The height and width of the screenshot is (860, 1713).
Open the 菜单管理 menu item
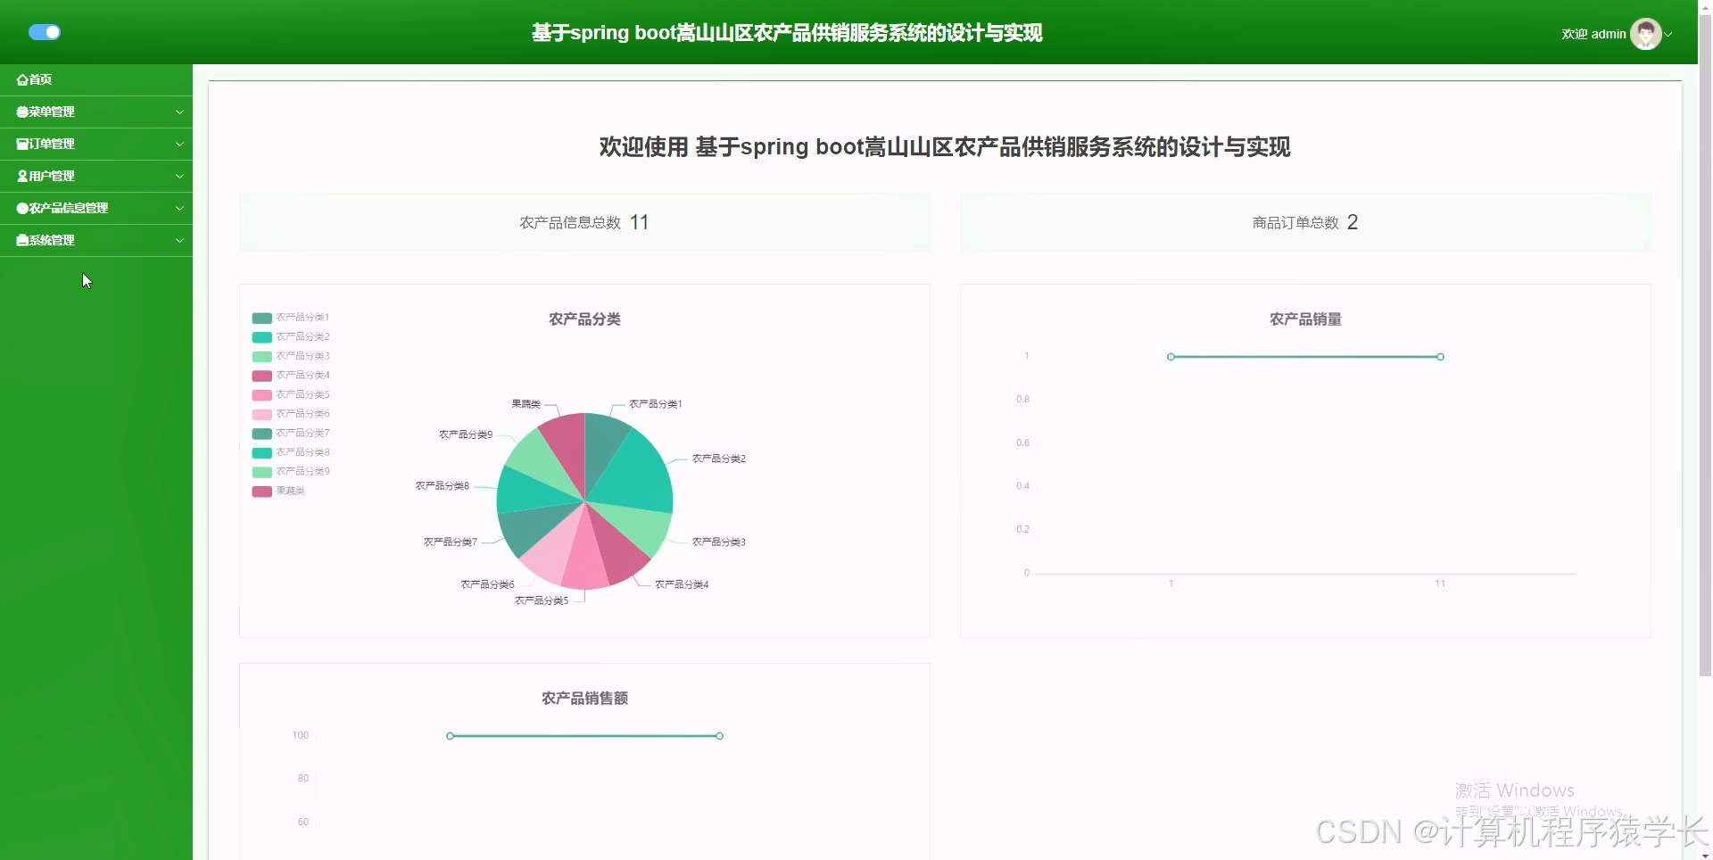click(96, 112)
